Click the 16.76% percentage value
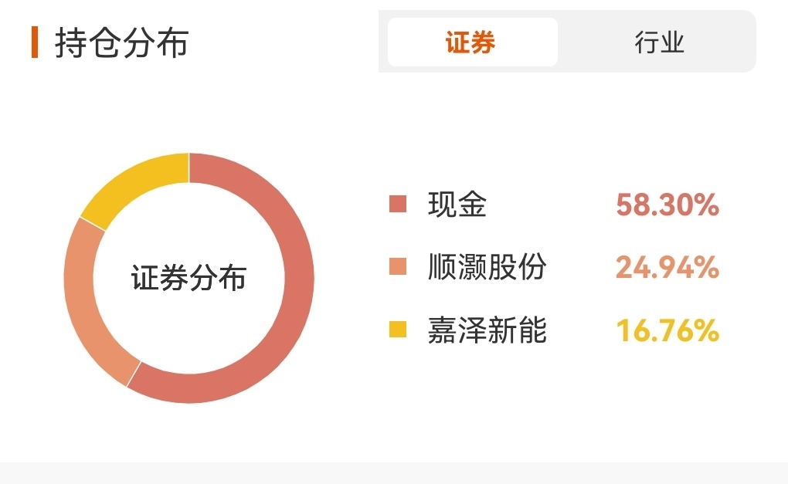This screenshot has width=788, height=484. pyautogui.click(x=667, y=330)
